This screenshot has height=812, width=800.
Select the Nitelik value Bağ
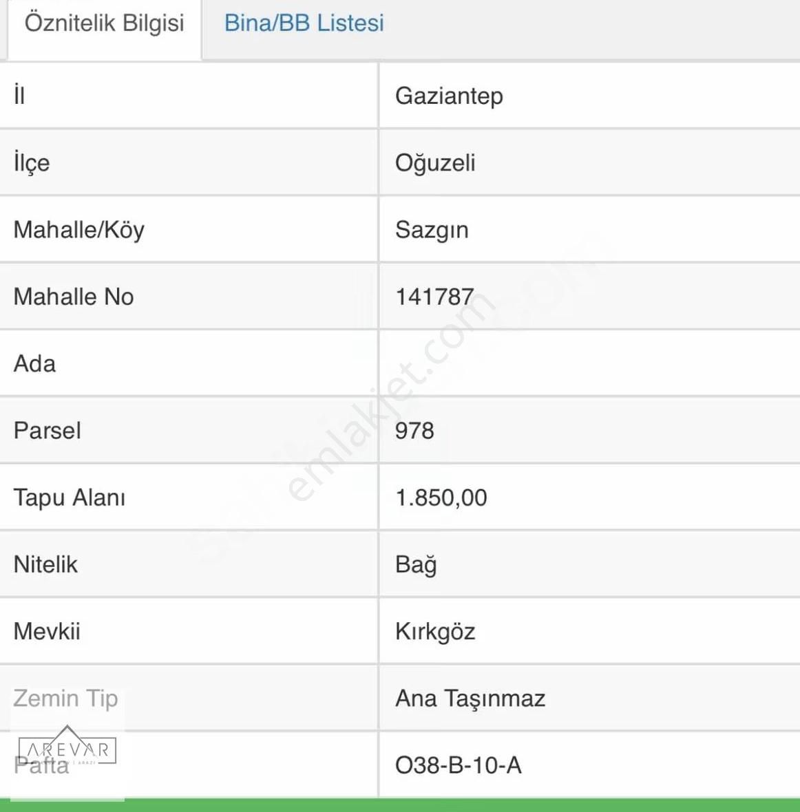coord(416,565)
